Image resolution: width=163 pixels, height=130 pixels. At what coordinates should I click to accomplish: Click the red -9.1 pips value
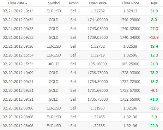point(154,90)
